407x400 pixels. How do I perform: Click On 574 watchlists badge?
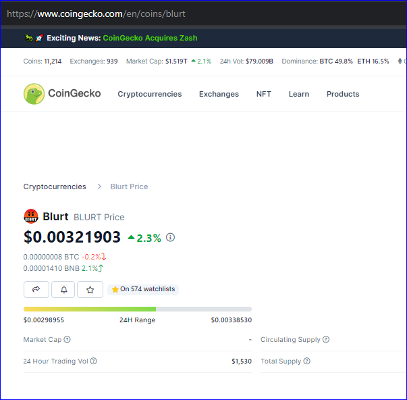click(x=143, y=289)
